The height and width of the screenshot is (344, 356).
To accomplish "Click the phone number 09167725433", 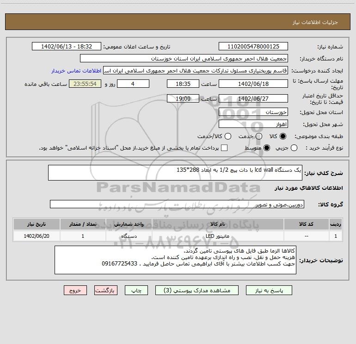I will [119, 264].
